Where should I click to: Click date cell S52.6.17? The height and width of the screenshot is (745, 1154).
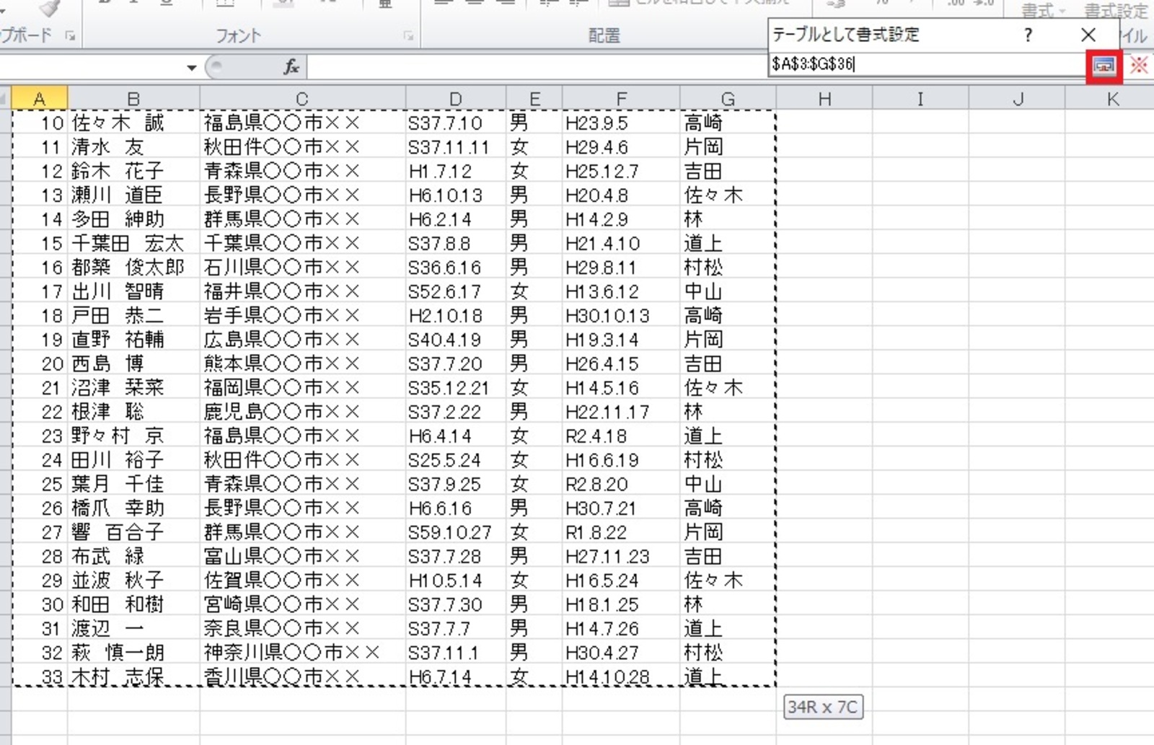coord(455,291)
